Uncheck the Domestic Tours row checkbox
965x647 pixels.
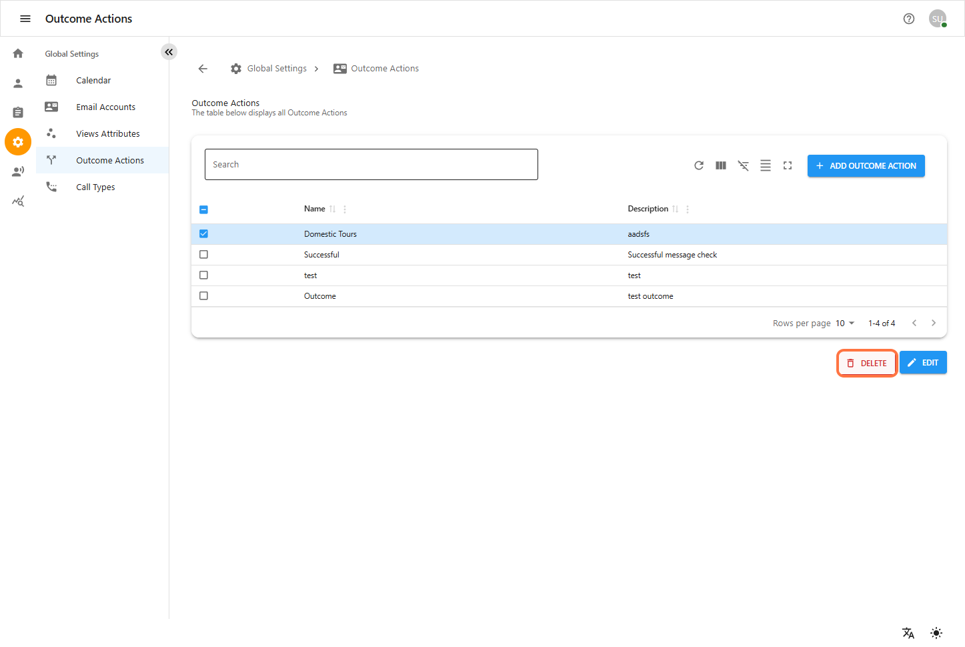(203, 234)
